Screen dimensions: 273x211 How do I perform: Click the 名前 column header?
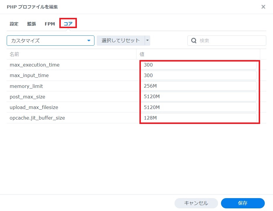pos(14,54)
